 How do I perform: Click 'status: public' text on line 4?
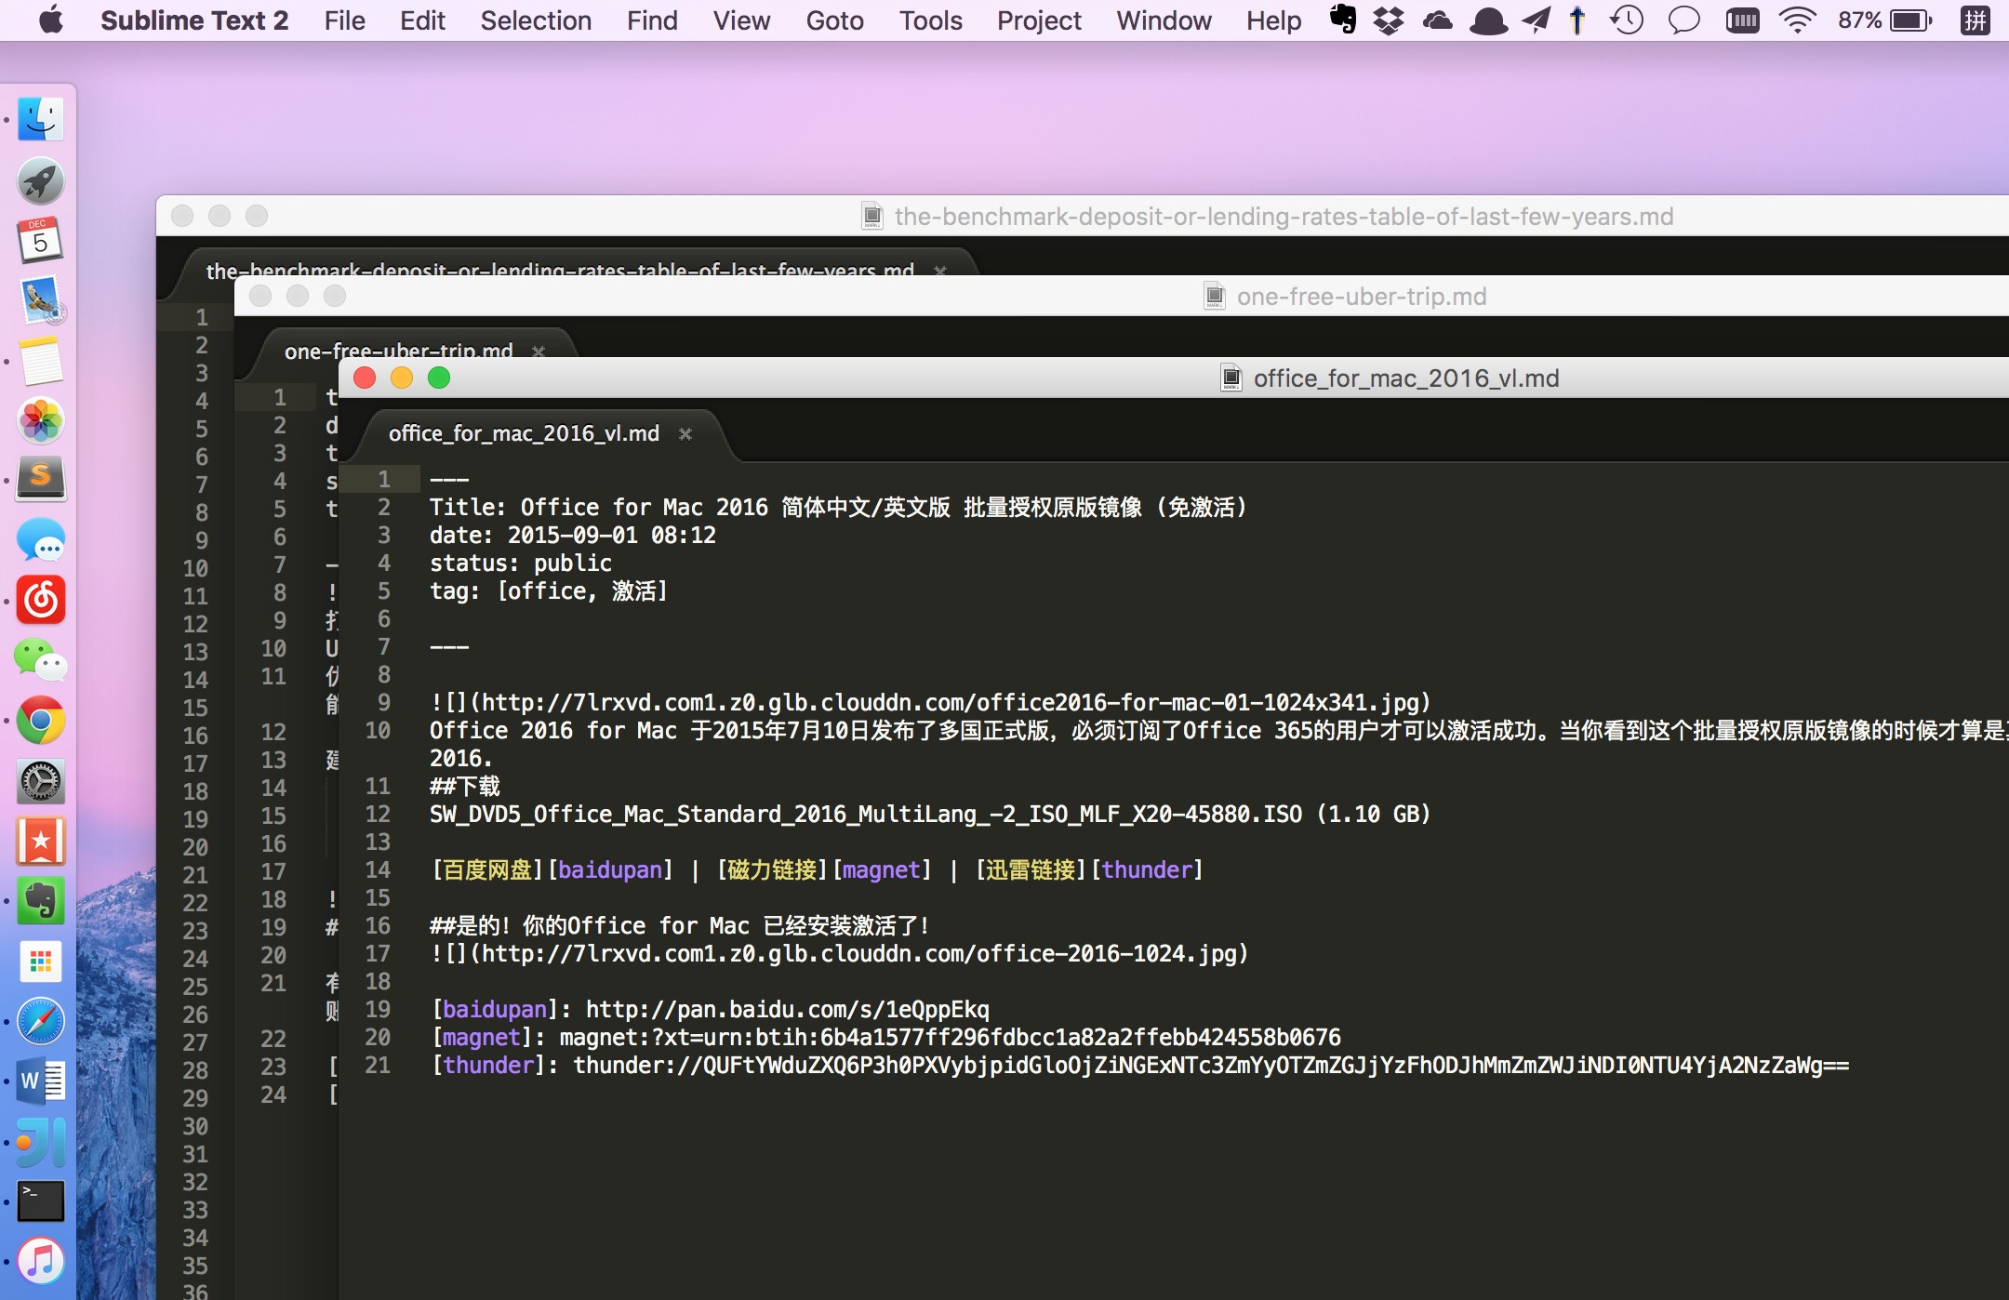click(x=521, y=563)
